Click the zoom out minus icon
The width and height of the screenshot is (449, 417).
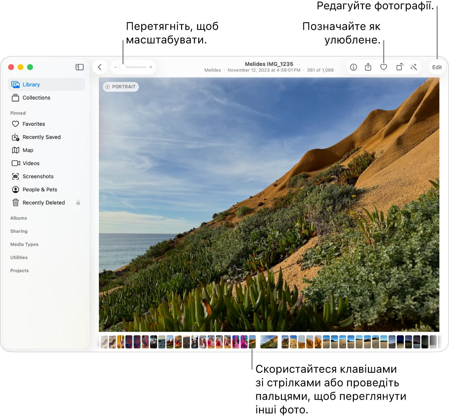[115, 67]
